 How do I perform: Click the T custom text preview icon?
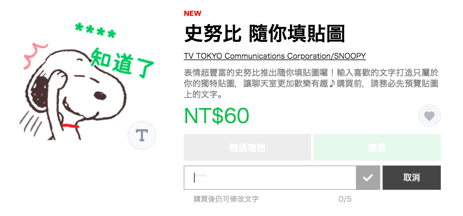[142, 135]
